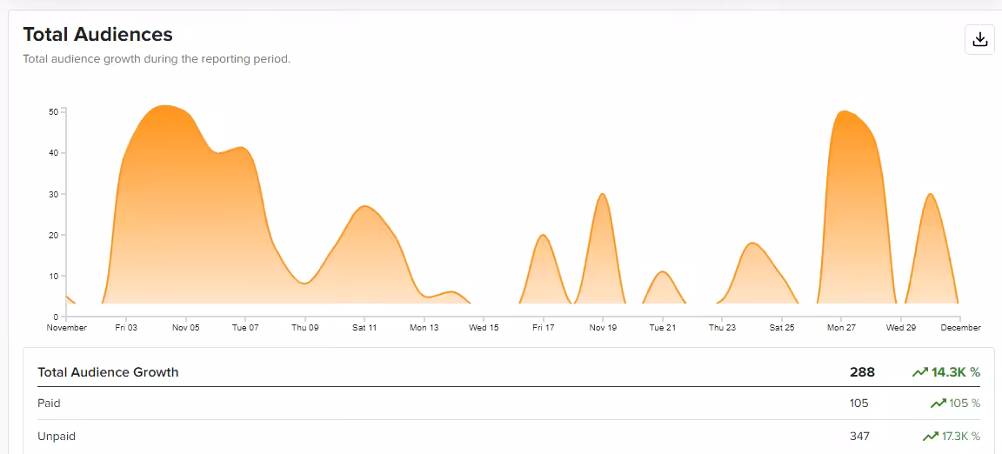Click the 30 y-axis tick label

point(54,194)
